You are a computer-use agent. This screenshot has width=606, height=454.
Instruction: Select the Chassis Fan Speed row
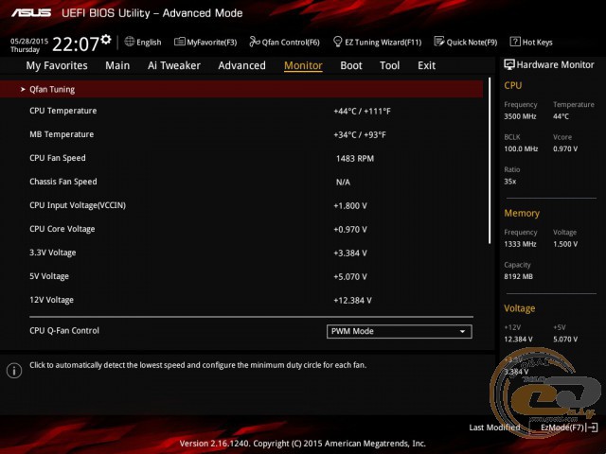241,182
